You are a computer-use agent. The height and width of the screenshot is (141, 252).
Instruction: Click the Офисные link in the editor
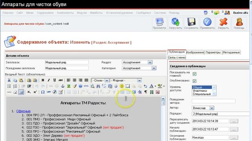point(23,111)
